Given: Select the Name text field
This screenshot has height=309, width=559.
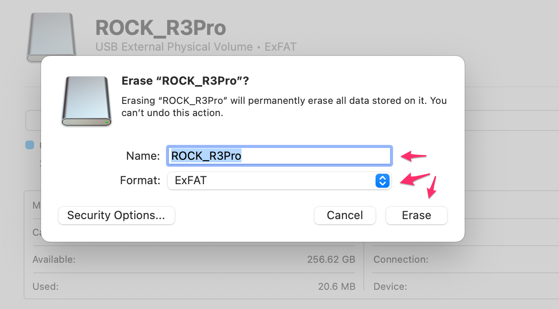Looking at the screenshot, I should tap(279, 156).
